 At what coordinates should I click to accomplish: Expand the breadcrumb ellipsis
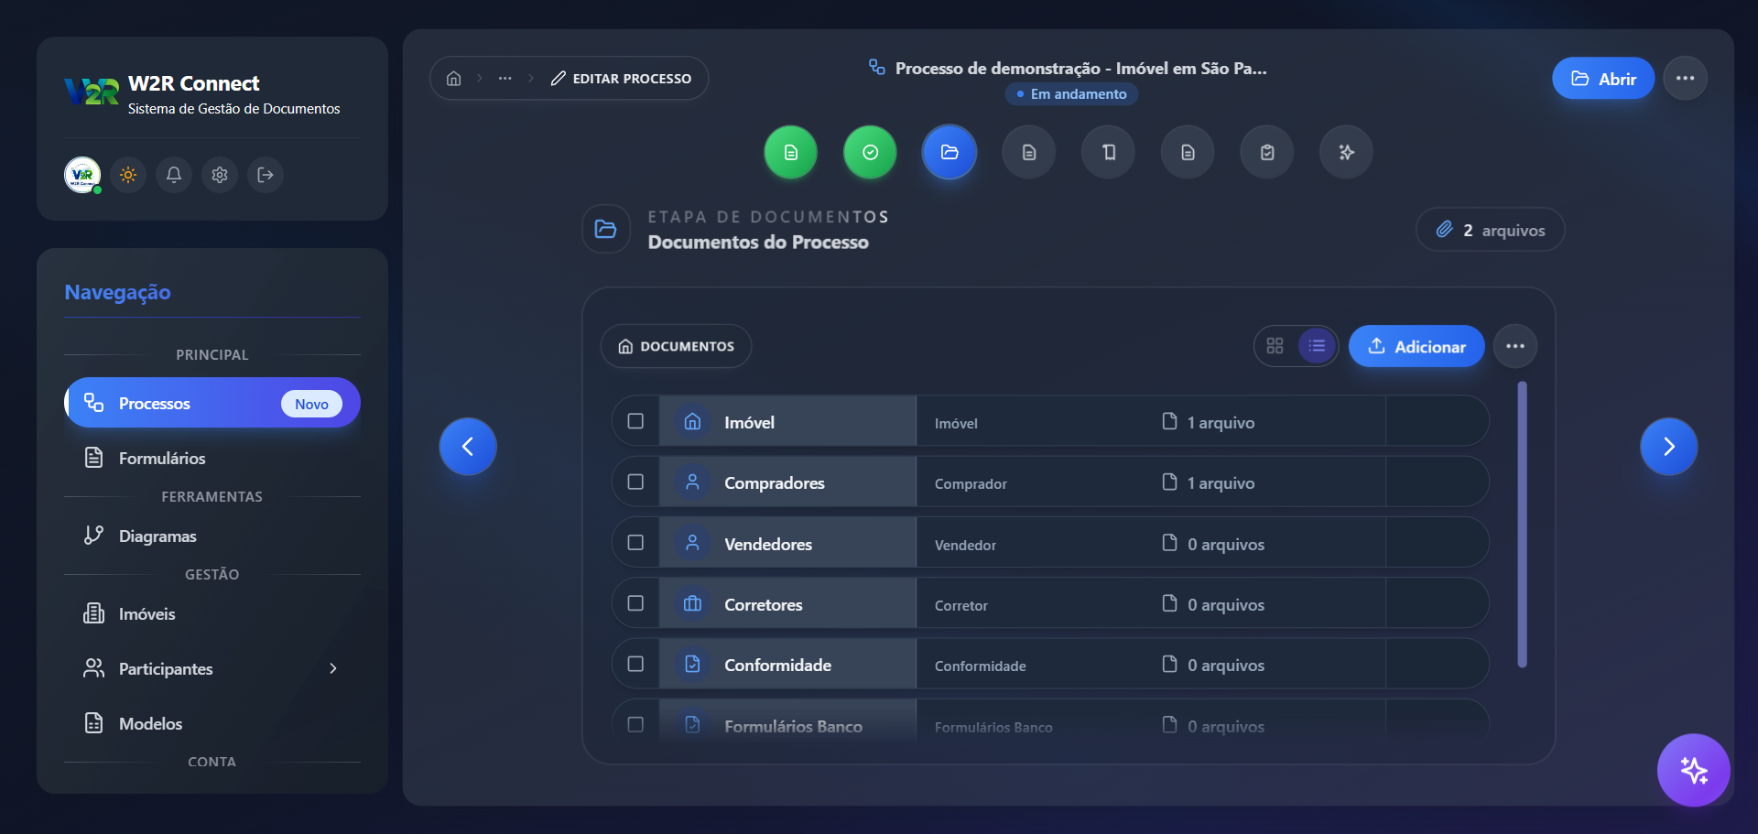(x=505, y=79)
